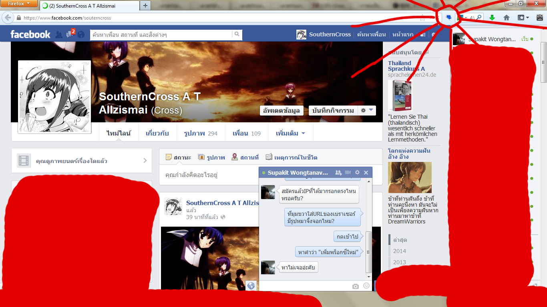547x307 pixels.
Task: Open messages icon with 2 badge
Action: 70,34
